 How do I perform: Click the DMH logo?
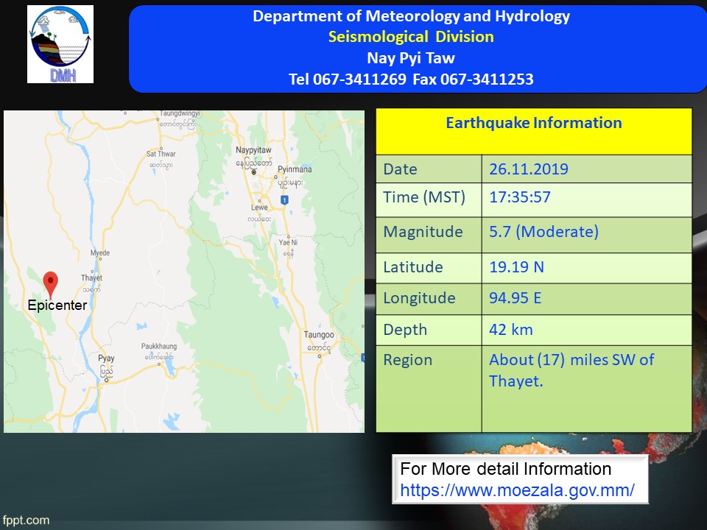point(60,44)
